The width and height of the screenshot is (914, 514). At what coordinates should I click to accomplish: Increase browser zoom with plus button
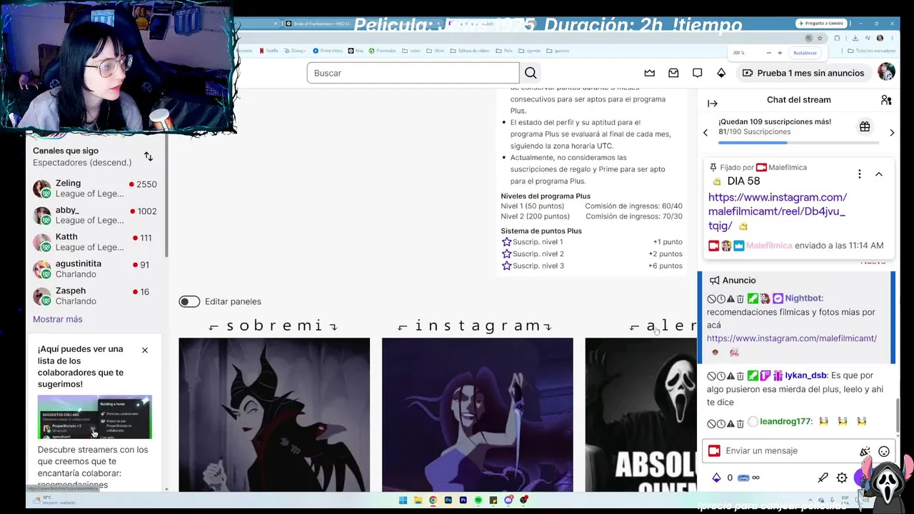(780, 53)
